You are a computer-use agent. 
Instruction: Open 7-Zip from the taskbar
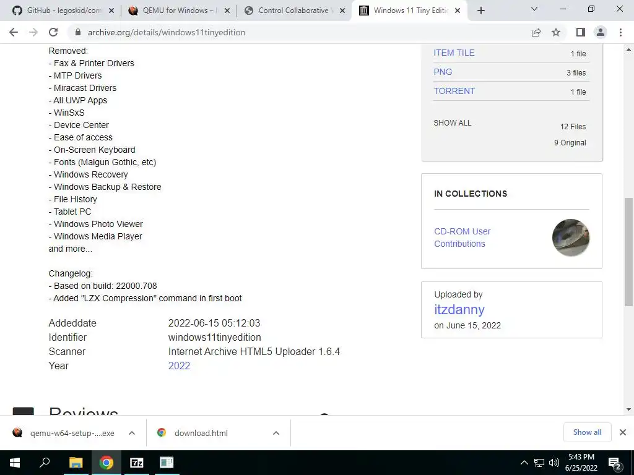(137, 463)
